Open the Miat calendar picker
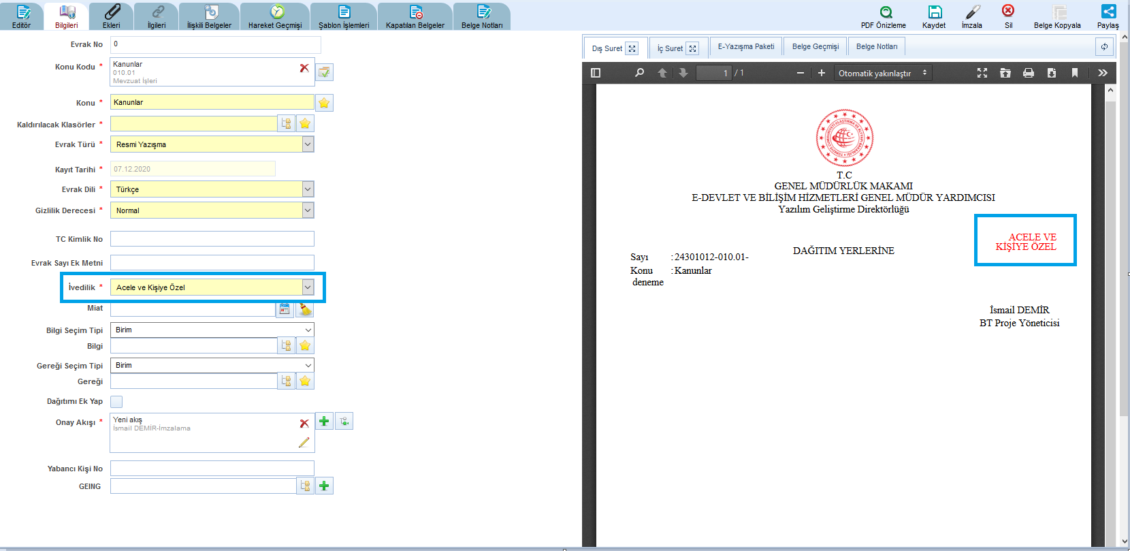 click(x=285, y=309)
